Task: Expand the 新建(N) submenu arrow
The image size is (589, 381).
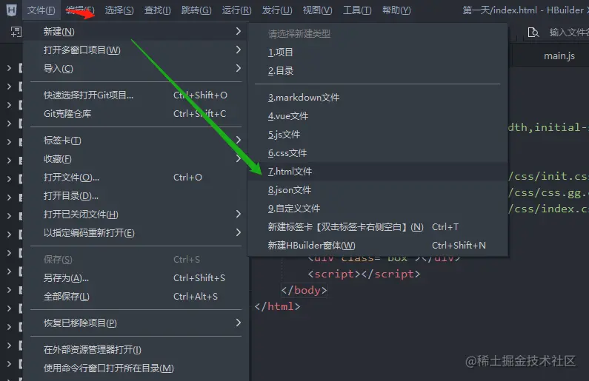Action: 238,32
